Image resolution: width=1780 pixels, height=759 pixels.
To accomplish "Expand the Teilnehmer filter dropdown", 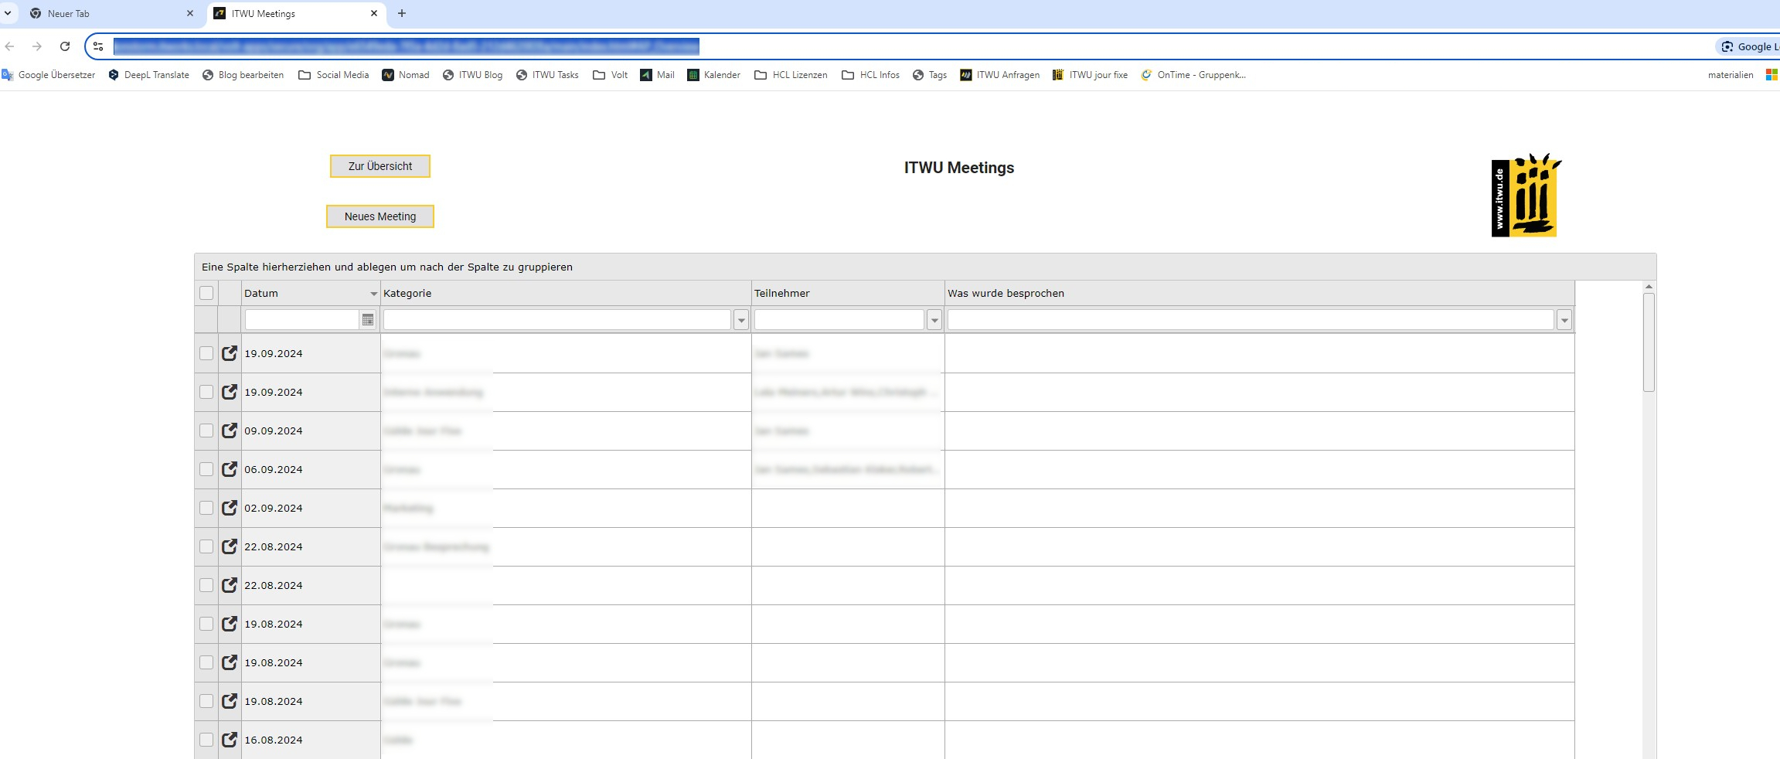I will point(934,320).
